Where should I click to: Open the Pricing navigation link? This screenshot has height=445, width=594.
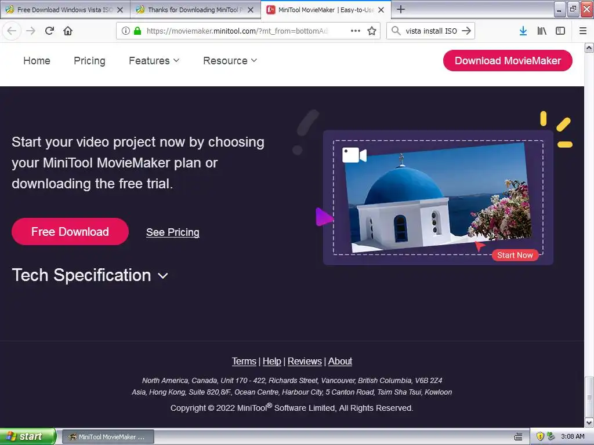tap(89, 60)
